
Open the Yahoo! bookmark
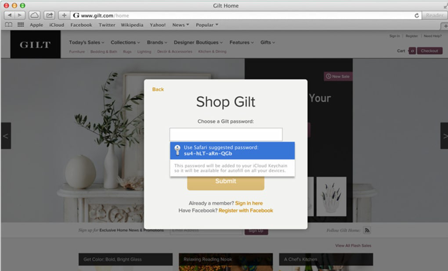coord(158,25)
